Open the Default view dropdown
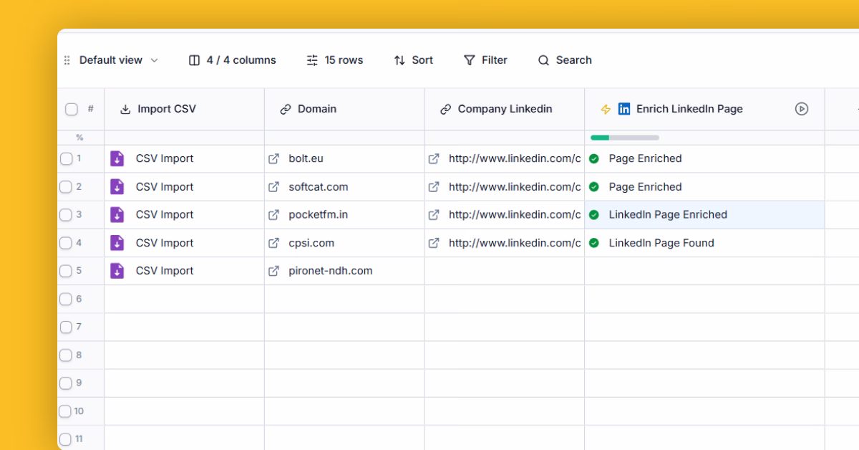 (119, 60)
